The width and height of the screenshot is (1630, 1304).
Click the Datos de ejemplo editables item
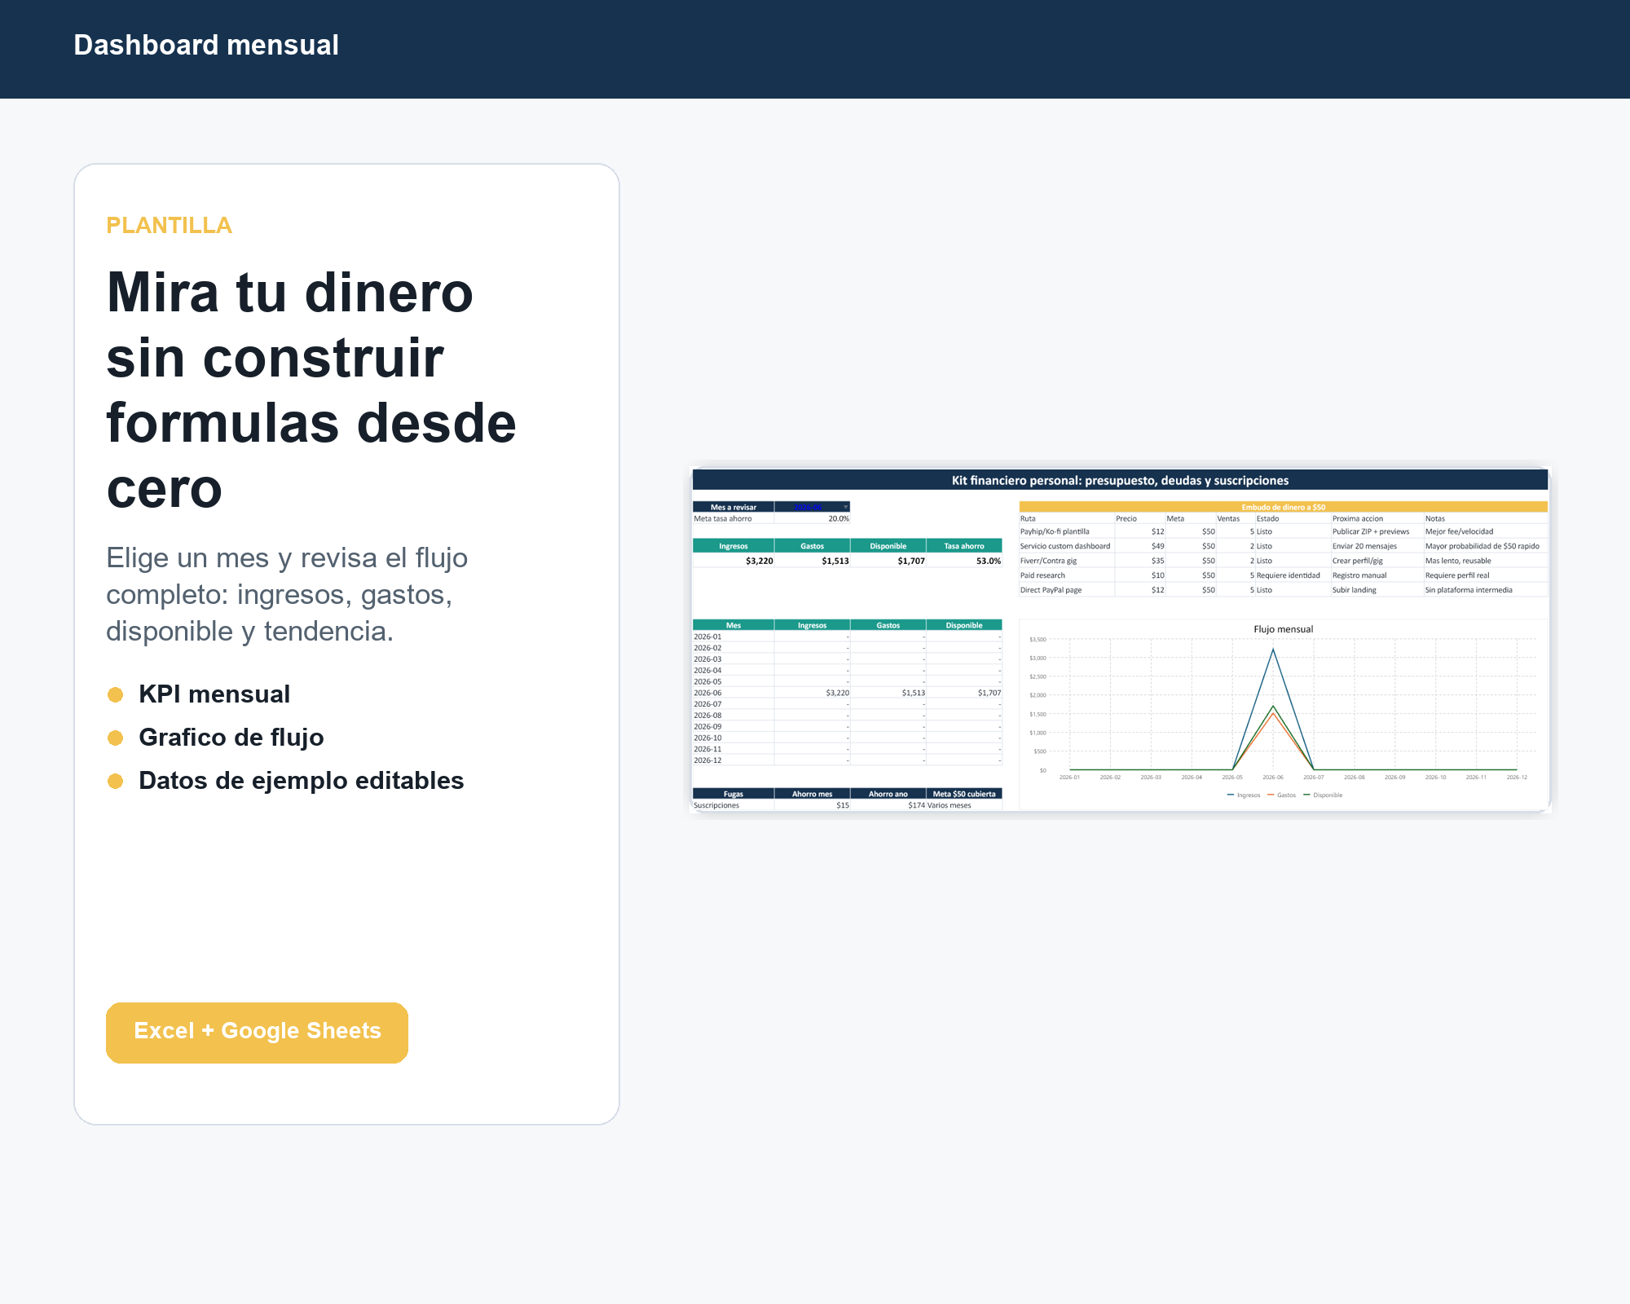click(x=302, y=781)
